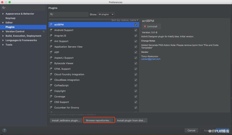232x135 pixels.
Task: Disable the Cloud Foundry integration checkbox
Action: (136, 74)
